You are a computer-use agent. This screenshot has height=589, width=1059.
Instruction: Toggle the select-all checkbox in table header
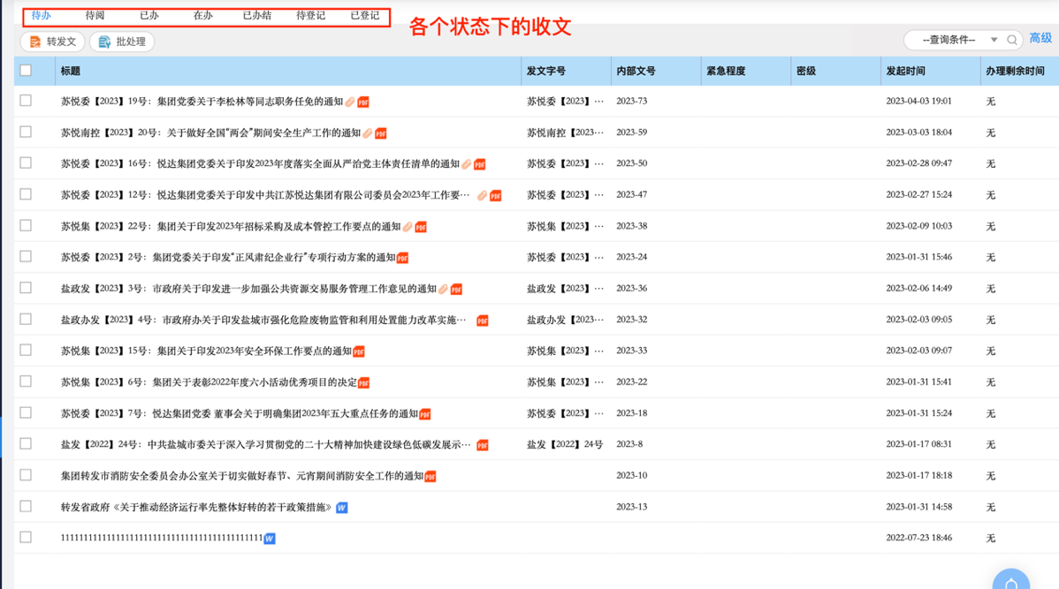click(26, 71)
